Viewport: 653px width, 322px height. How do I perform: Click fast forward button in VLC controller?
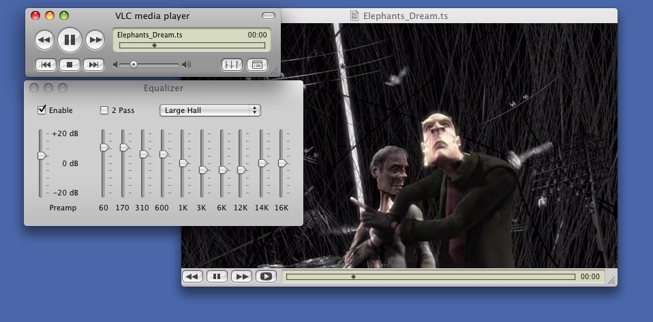(95, 40)
